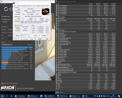This screenshot has width=122, height=98.
Task: Click HWiNFO shrink columns arrows button
Action: point(61,92)
